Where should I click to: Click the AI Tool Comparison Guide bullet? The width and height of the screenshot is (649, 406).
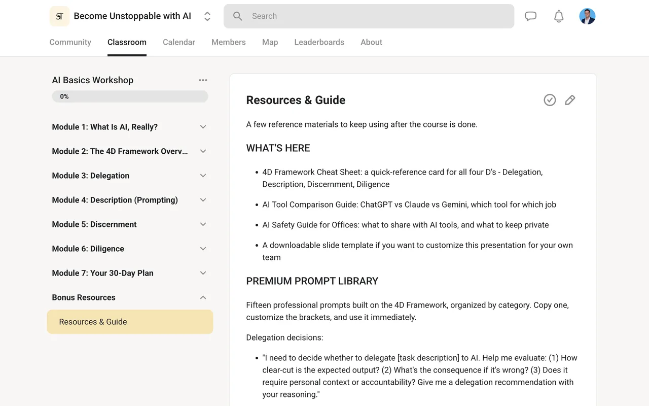(x=409, y=205)
